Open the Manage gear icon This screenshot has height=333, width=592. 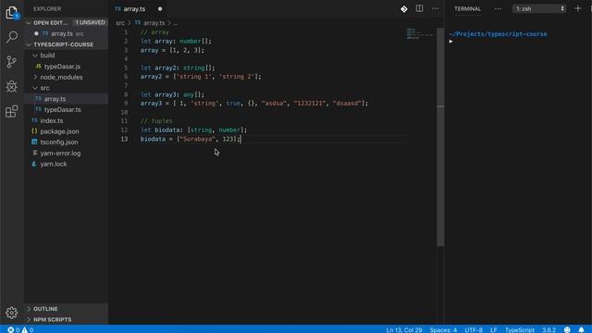pos(12,313)
